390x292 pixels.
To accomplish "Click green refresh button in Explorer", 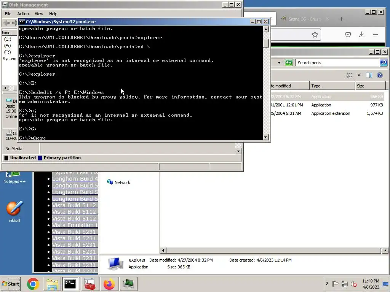I will pyautogui.click(x=289, y=63).
